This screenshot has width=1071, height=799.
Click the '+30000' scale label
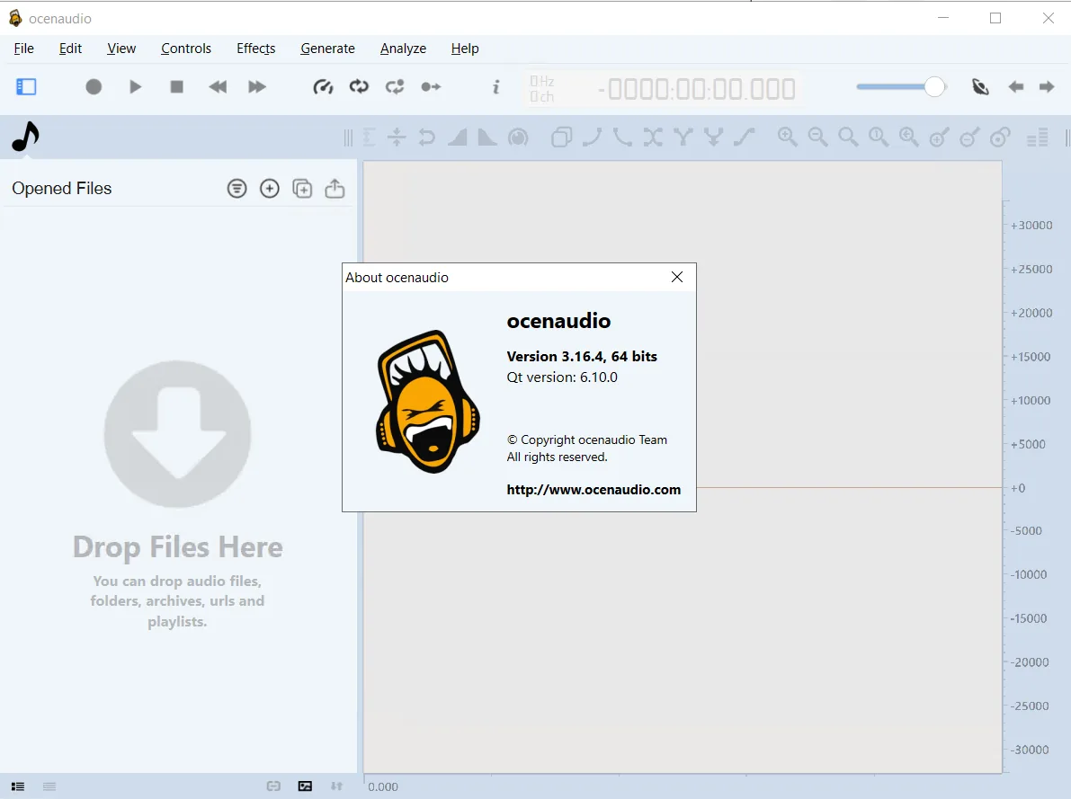1031,226
